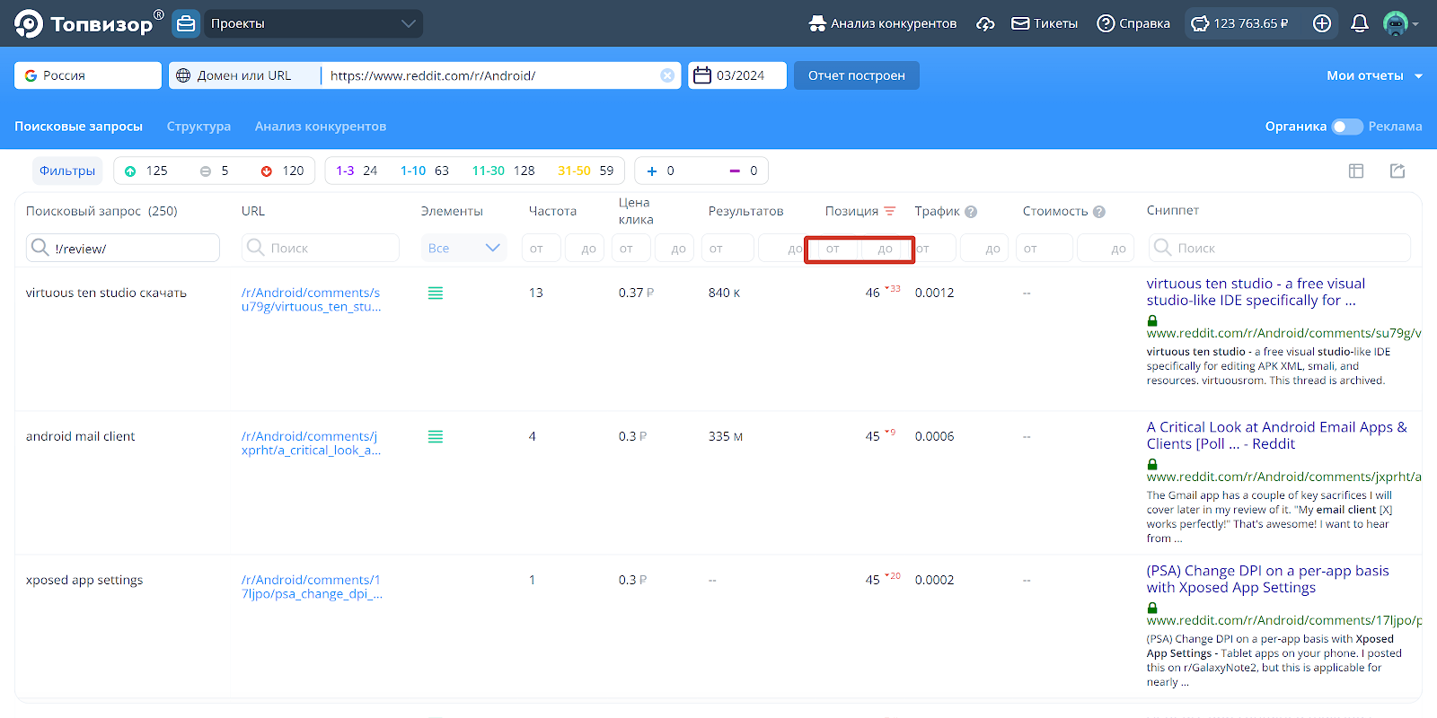Click the help icon next to Трафик

[971, 212]
